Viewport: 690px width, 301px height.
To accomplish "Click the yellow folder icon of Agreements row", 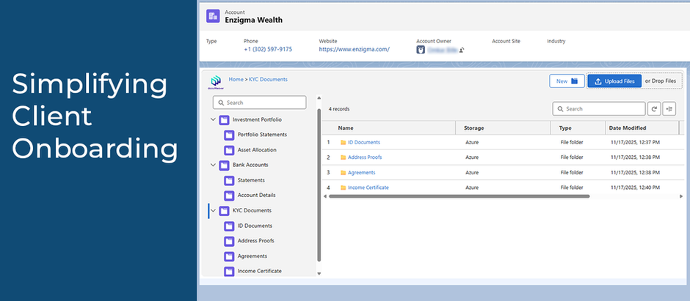I will tap(344, 173).
